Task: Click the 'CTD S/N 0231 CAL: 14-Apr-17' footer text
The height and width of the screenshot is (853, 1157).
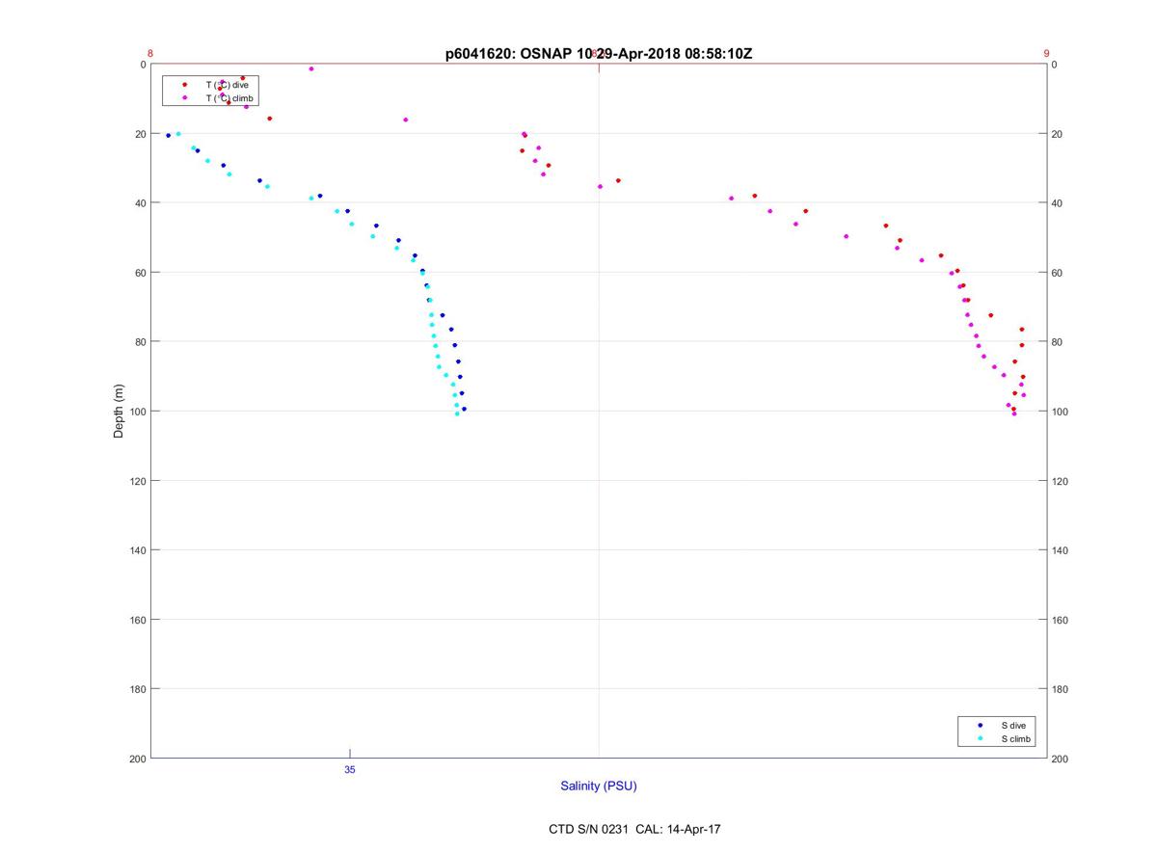Action: [x=634, y=829]
